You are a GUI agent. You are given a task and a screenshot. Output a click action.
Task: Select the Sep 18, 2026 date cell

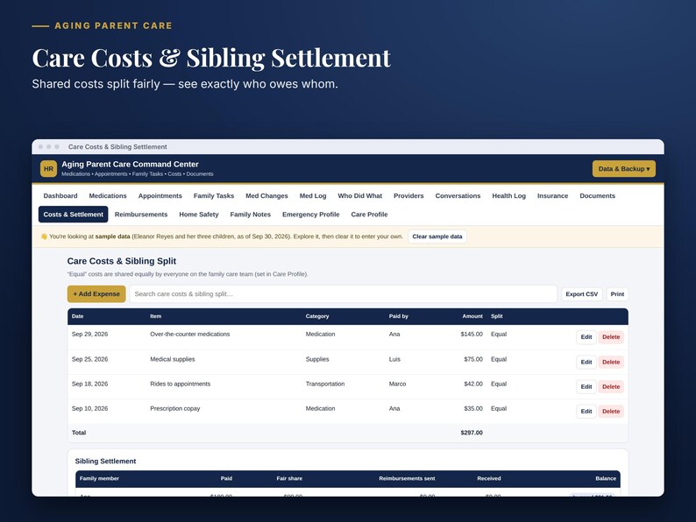coord(89,384)
